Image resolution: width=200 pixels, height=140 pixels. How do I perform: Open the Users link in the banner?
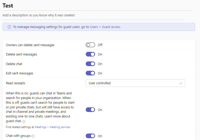pos(94,27)
